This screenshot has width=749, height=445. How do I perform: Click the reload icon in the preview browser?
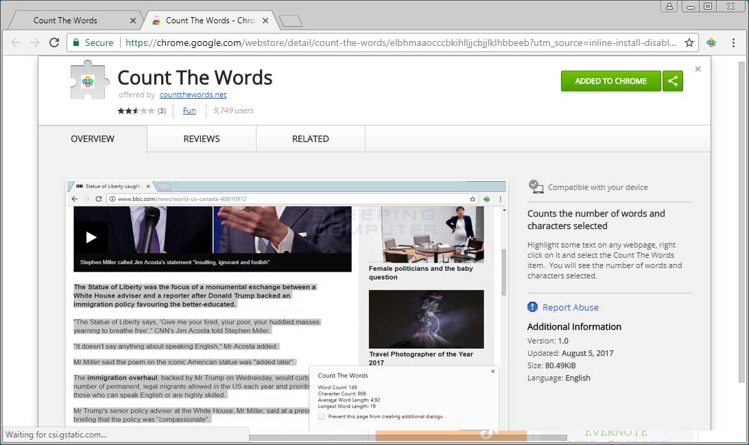point(98,199)
